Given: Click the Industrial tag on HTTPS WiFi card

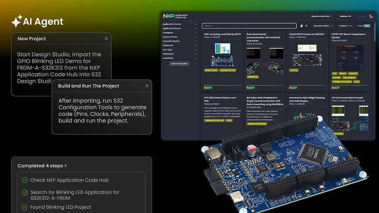Looking at the screenshot, I should [353, 74].
